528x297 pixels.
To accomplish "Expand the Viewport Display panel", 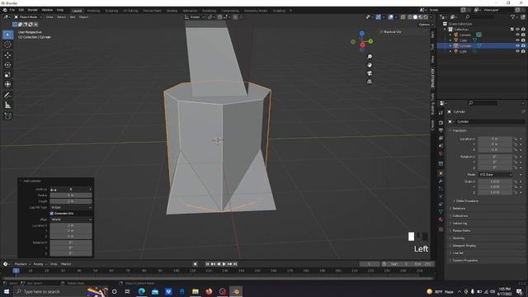I will tap(464, 246).
